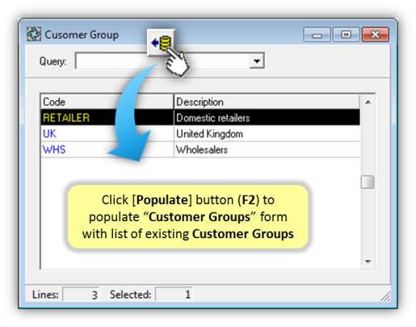This screenshot has width=416, height=327.
Task: Close the Cusomer Group window
Action: 376,35
